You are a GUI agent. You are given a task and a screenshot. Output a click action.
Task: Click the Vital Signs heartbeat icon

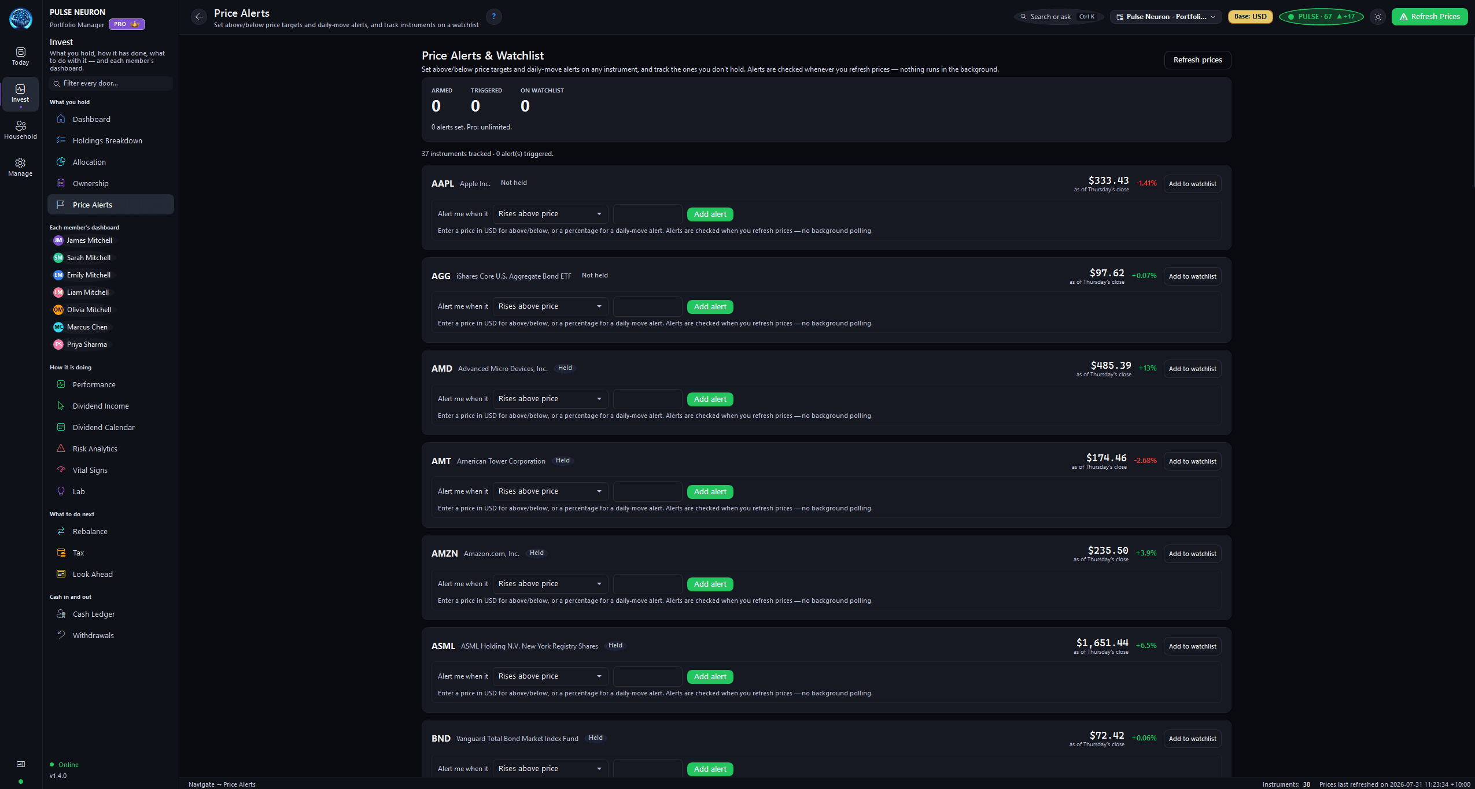[61, 470]
